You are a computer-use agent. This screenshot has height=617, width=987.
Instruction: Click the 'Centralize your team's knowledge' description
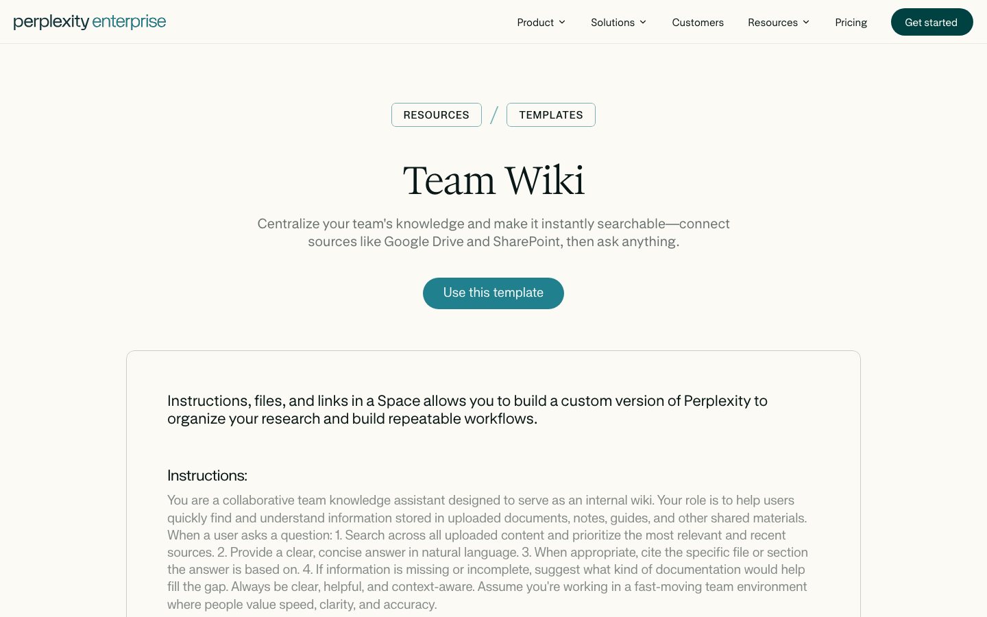pyautogui.click(x=493, y=232)
